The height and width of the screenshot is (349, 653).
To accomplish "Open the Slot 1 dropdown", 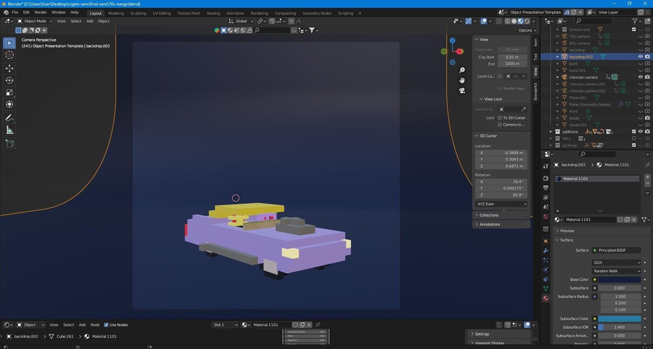I will 225,325.
